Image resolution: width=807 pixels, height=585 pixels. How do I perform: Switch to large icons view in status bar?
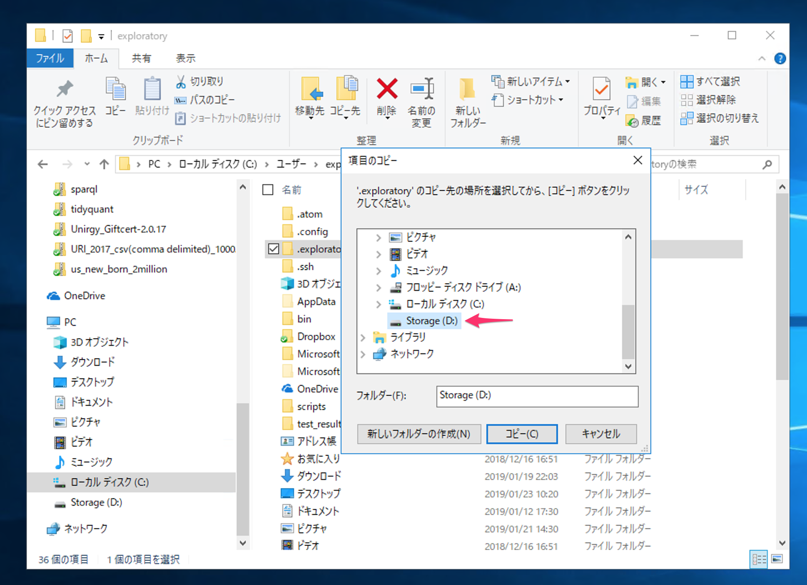coord(777,559)
